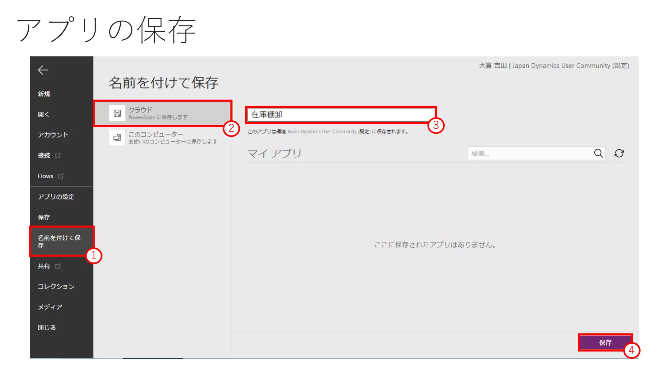Open メディア in the sidebar
This screenshot has width=668, height=376.
[x=50, y=307]
